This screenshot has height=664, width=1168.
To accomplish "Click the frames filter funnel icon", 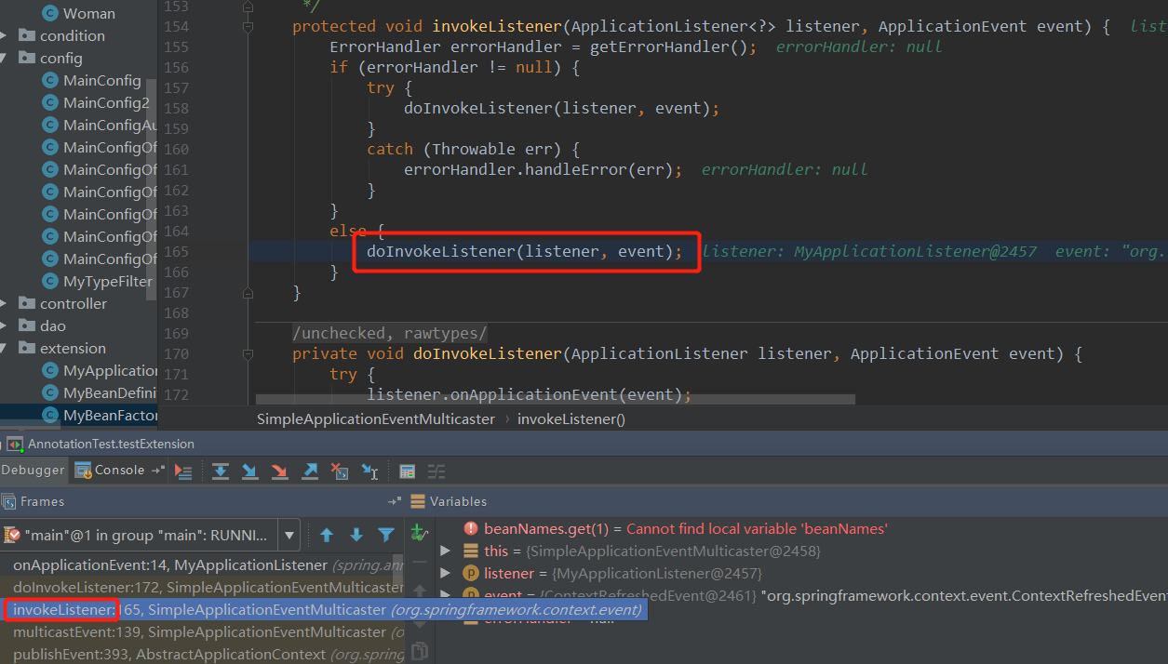I will click(x=386, y=535).
